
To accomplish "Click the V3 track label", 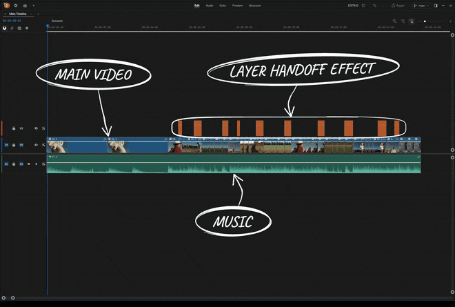I will pos(21,128).
